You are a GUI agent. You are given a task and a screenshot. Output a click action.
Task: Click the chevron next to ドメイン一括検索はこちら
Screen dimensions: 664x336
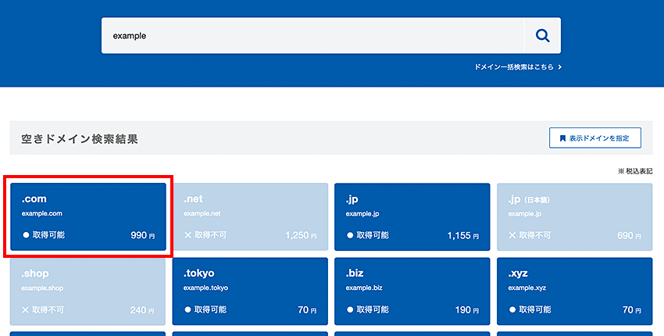[x=559, y=67]
